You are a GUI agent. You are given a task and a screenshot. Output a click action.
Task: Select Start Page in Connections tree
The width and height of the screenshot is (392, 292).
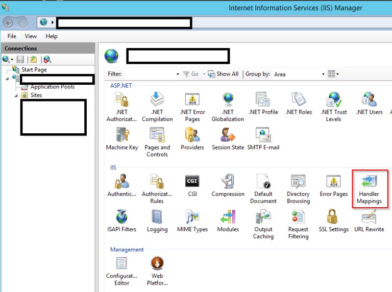33,69
